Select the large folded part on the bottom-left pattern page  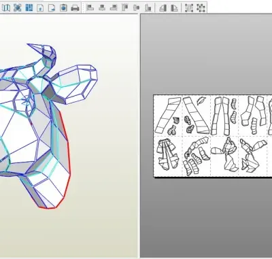pos(167,154)
